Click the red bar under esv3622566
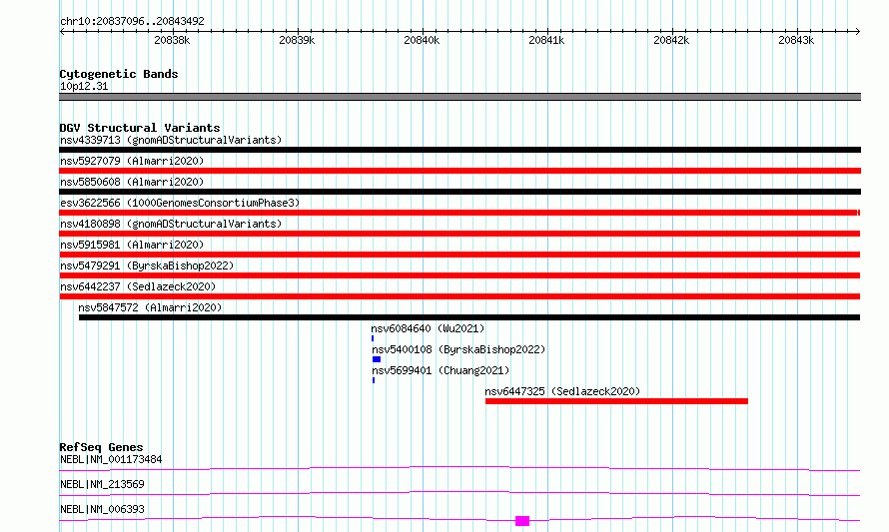The width and height of the screenshot is (889, 532). 459,213
